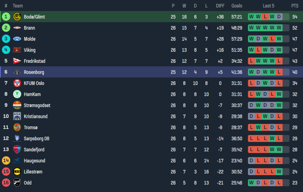The image size is (303, 192).
Task: Sort by DIFF column header
Action: click(x=220, y=6)
